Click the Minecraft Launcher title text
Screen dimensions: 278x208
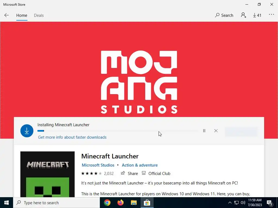point(110,156)
